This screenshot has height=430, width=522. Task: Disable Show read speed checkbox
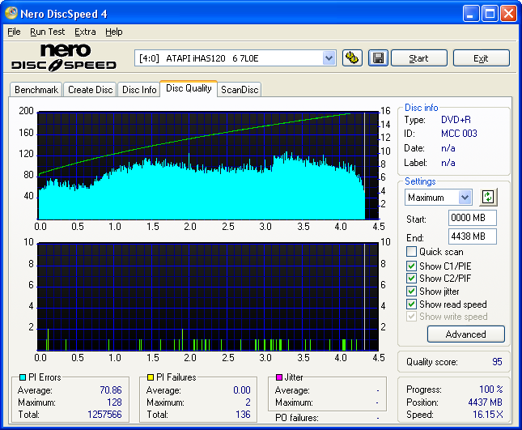(x=411, y=304)
